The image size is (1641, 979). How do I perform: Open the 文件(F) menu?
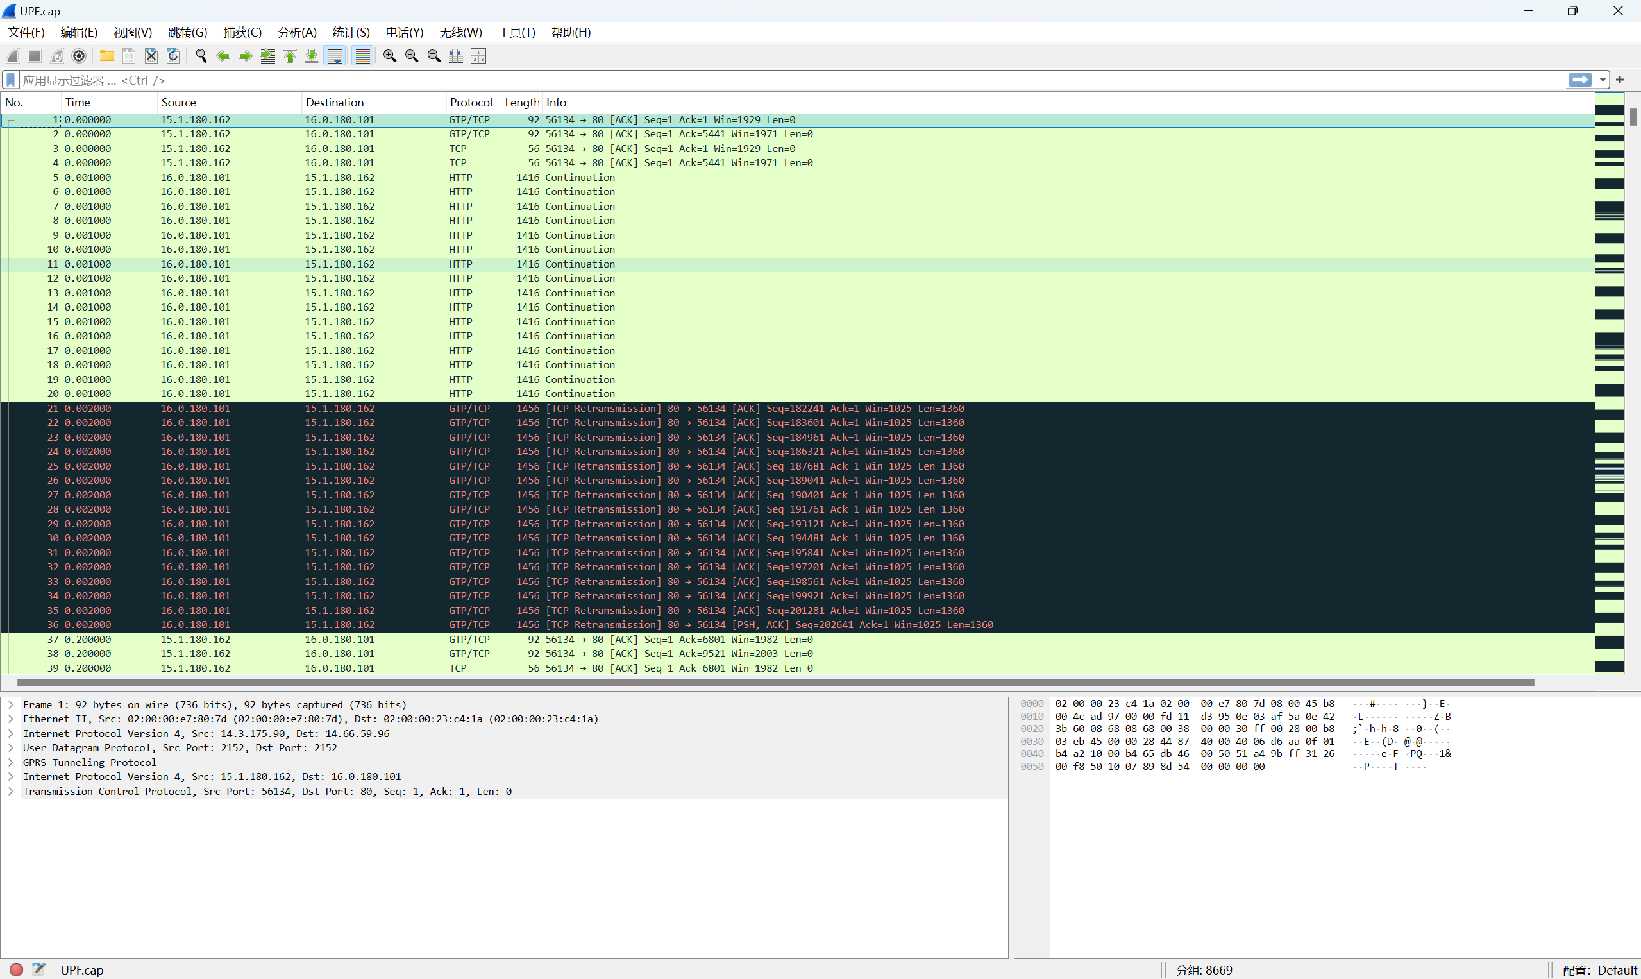(x=26, y=32)
